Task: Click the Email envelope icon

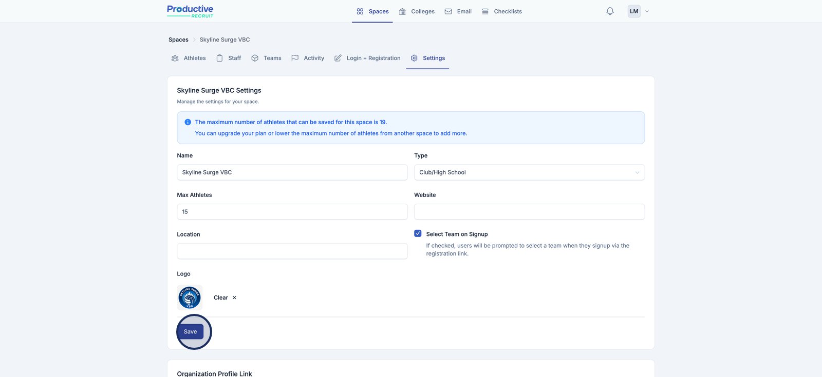Action: tap(449, 11)
